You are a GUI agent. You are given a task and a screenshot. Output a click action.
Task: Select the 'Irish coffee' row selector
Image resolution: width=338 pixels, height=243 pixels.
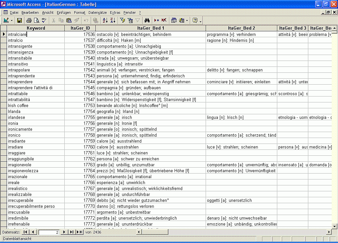pos(4,105)
